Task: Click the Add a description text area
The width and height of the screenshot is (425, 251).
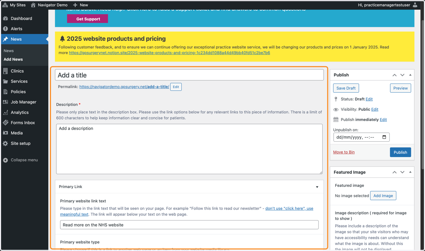Action: click(189, 149)
